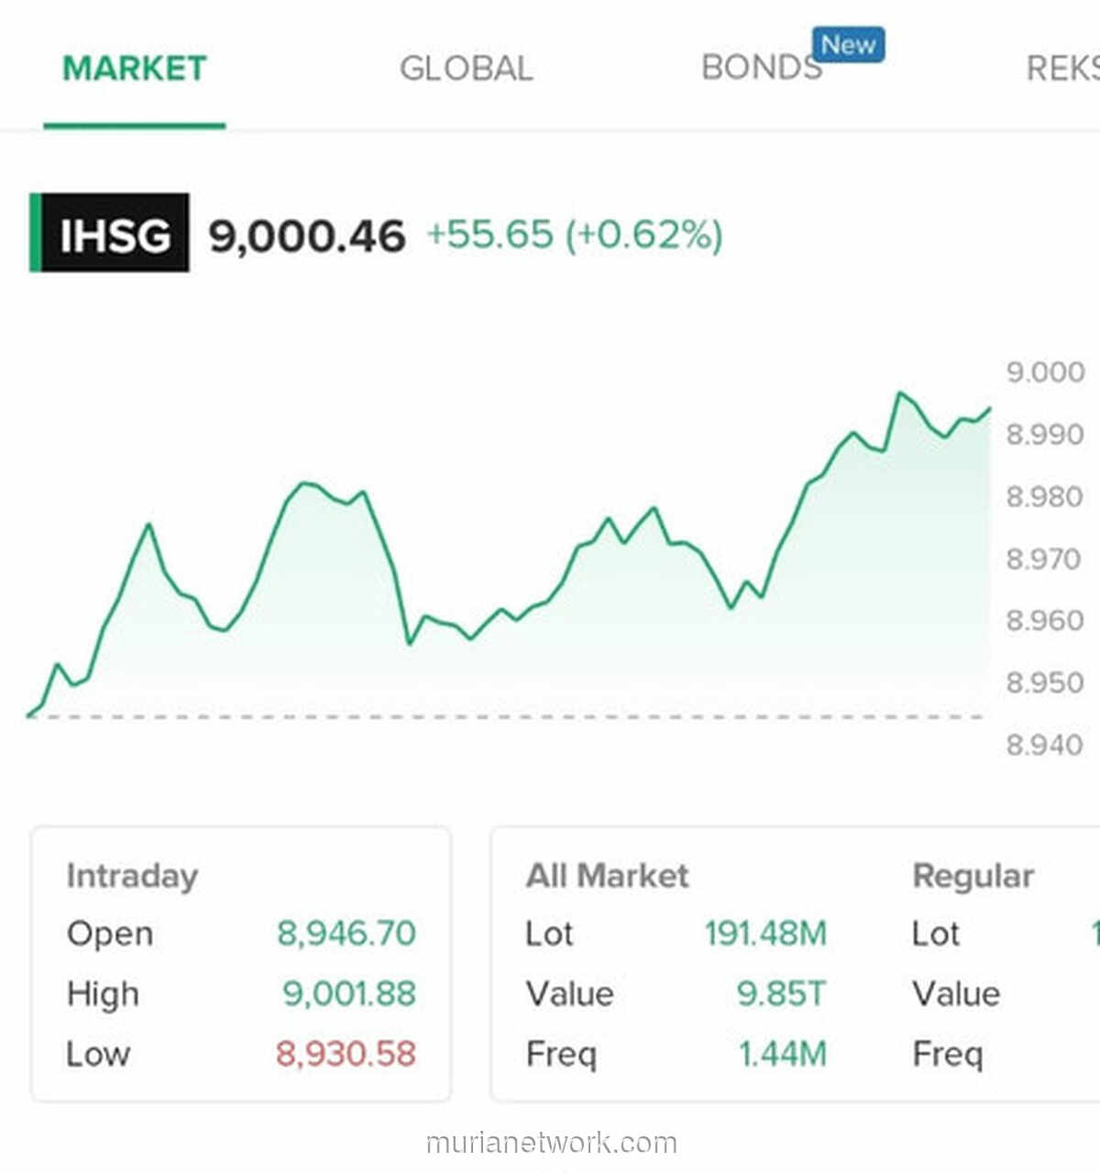Select the IHSG index badge
The width and height of the screenshot is (1100, 1173).
[110, 234]
